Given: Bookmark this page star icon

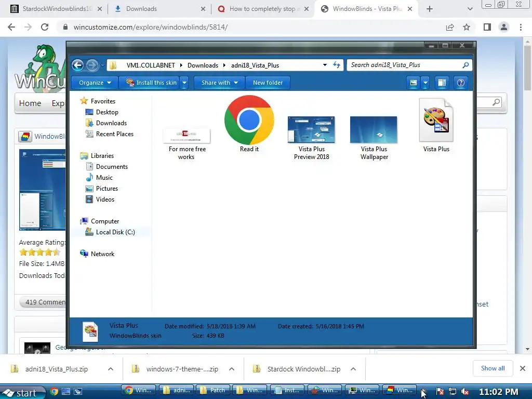Looking at the screenshot, I should 467,27.
